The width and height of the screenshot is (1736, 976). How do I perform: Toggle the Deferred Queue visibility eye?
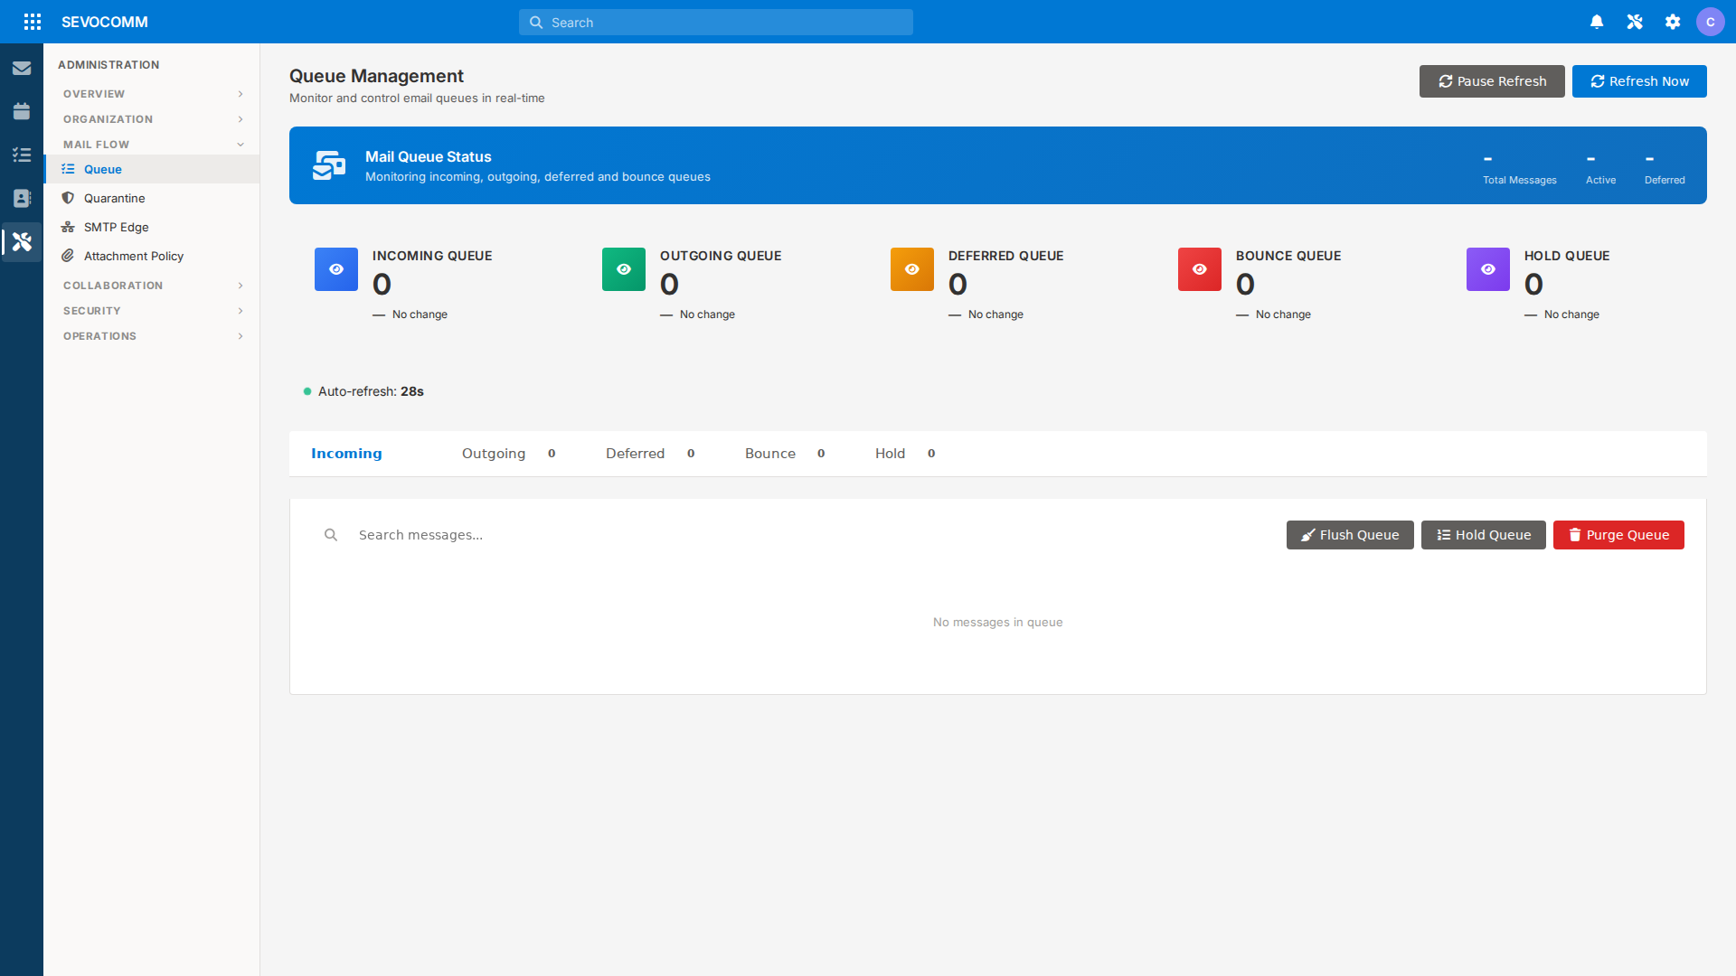[x=910, y=268]
